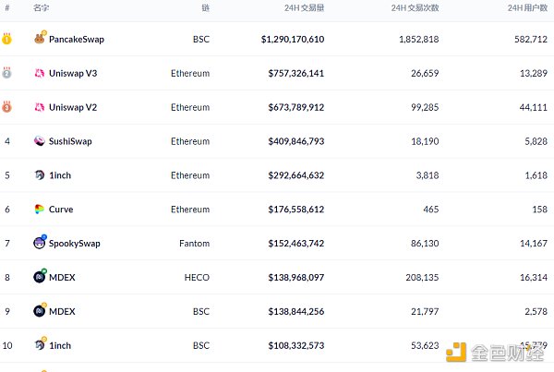Image resolution: width=554 pixels, height=372 pixels.
Task: Sort by the 24H交易量 column header
Action: (304, 7)
